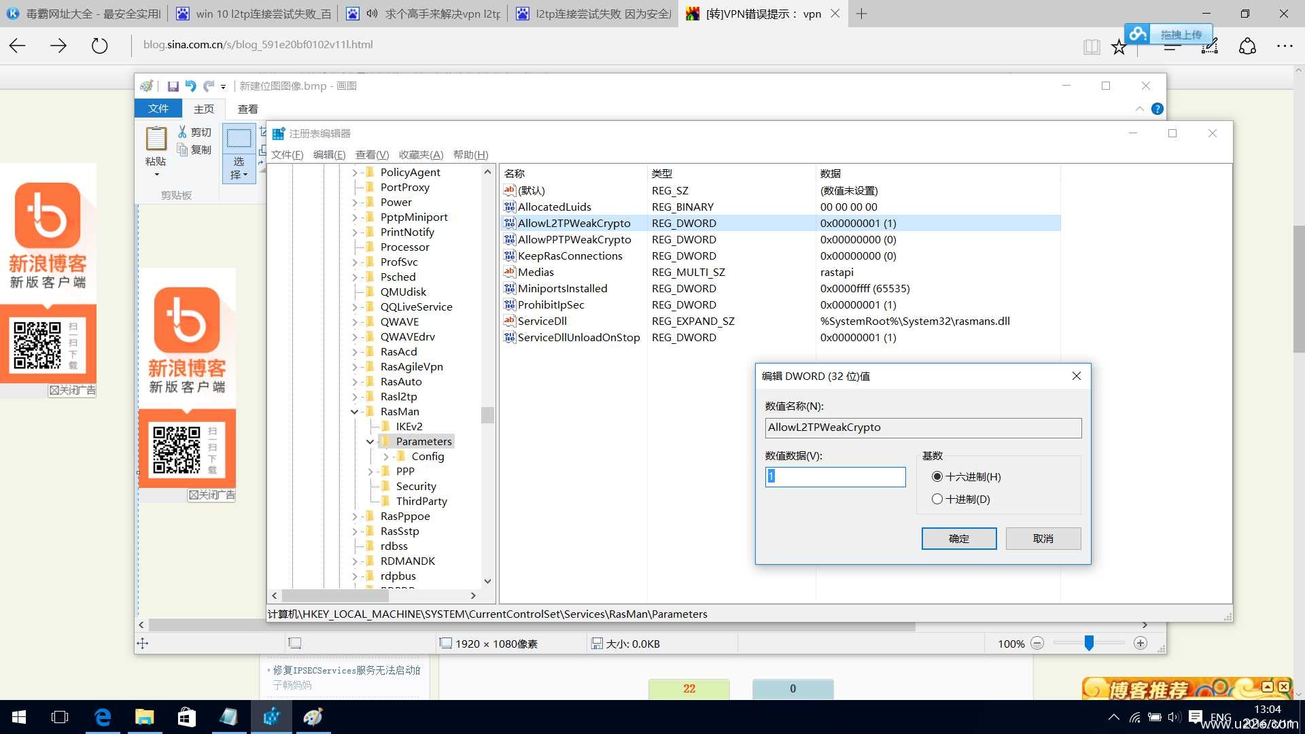Open the Paint paste dropdown arrow
1305x734 pixels.
click(x=156, y=175)
